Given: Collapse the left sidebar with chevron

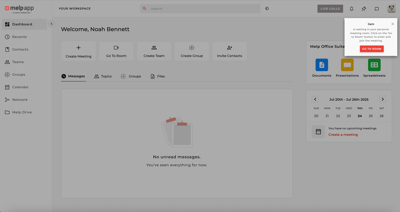Looking at the screenshot, I should pos(52,24).
